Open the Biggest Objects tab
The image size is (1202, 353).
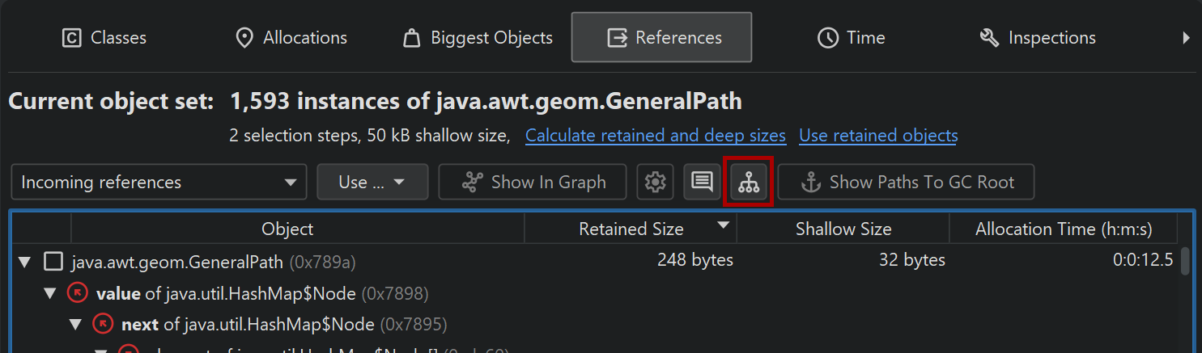coord(478,38)
